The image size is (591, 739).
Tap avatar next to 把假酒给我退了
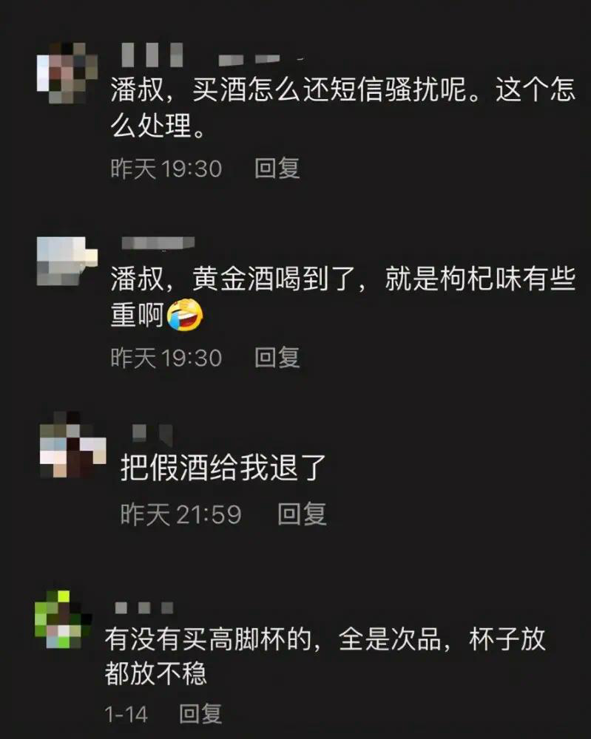tap(73, 445)
